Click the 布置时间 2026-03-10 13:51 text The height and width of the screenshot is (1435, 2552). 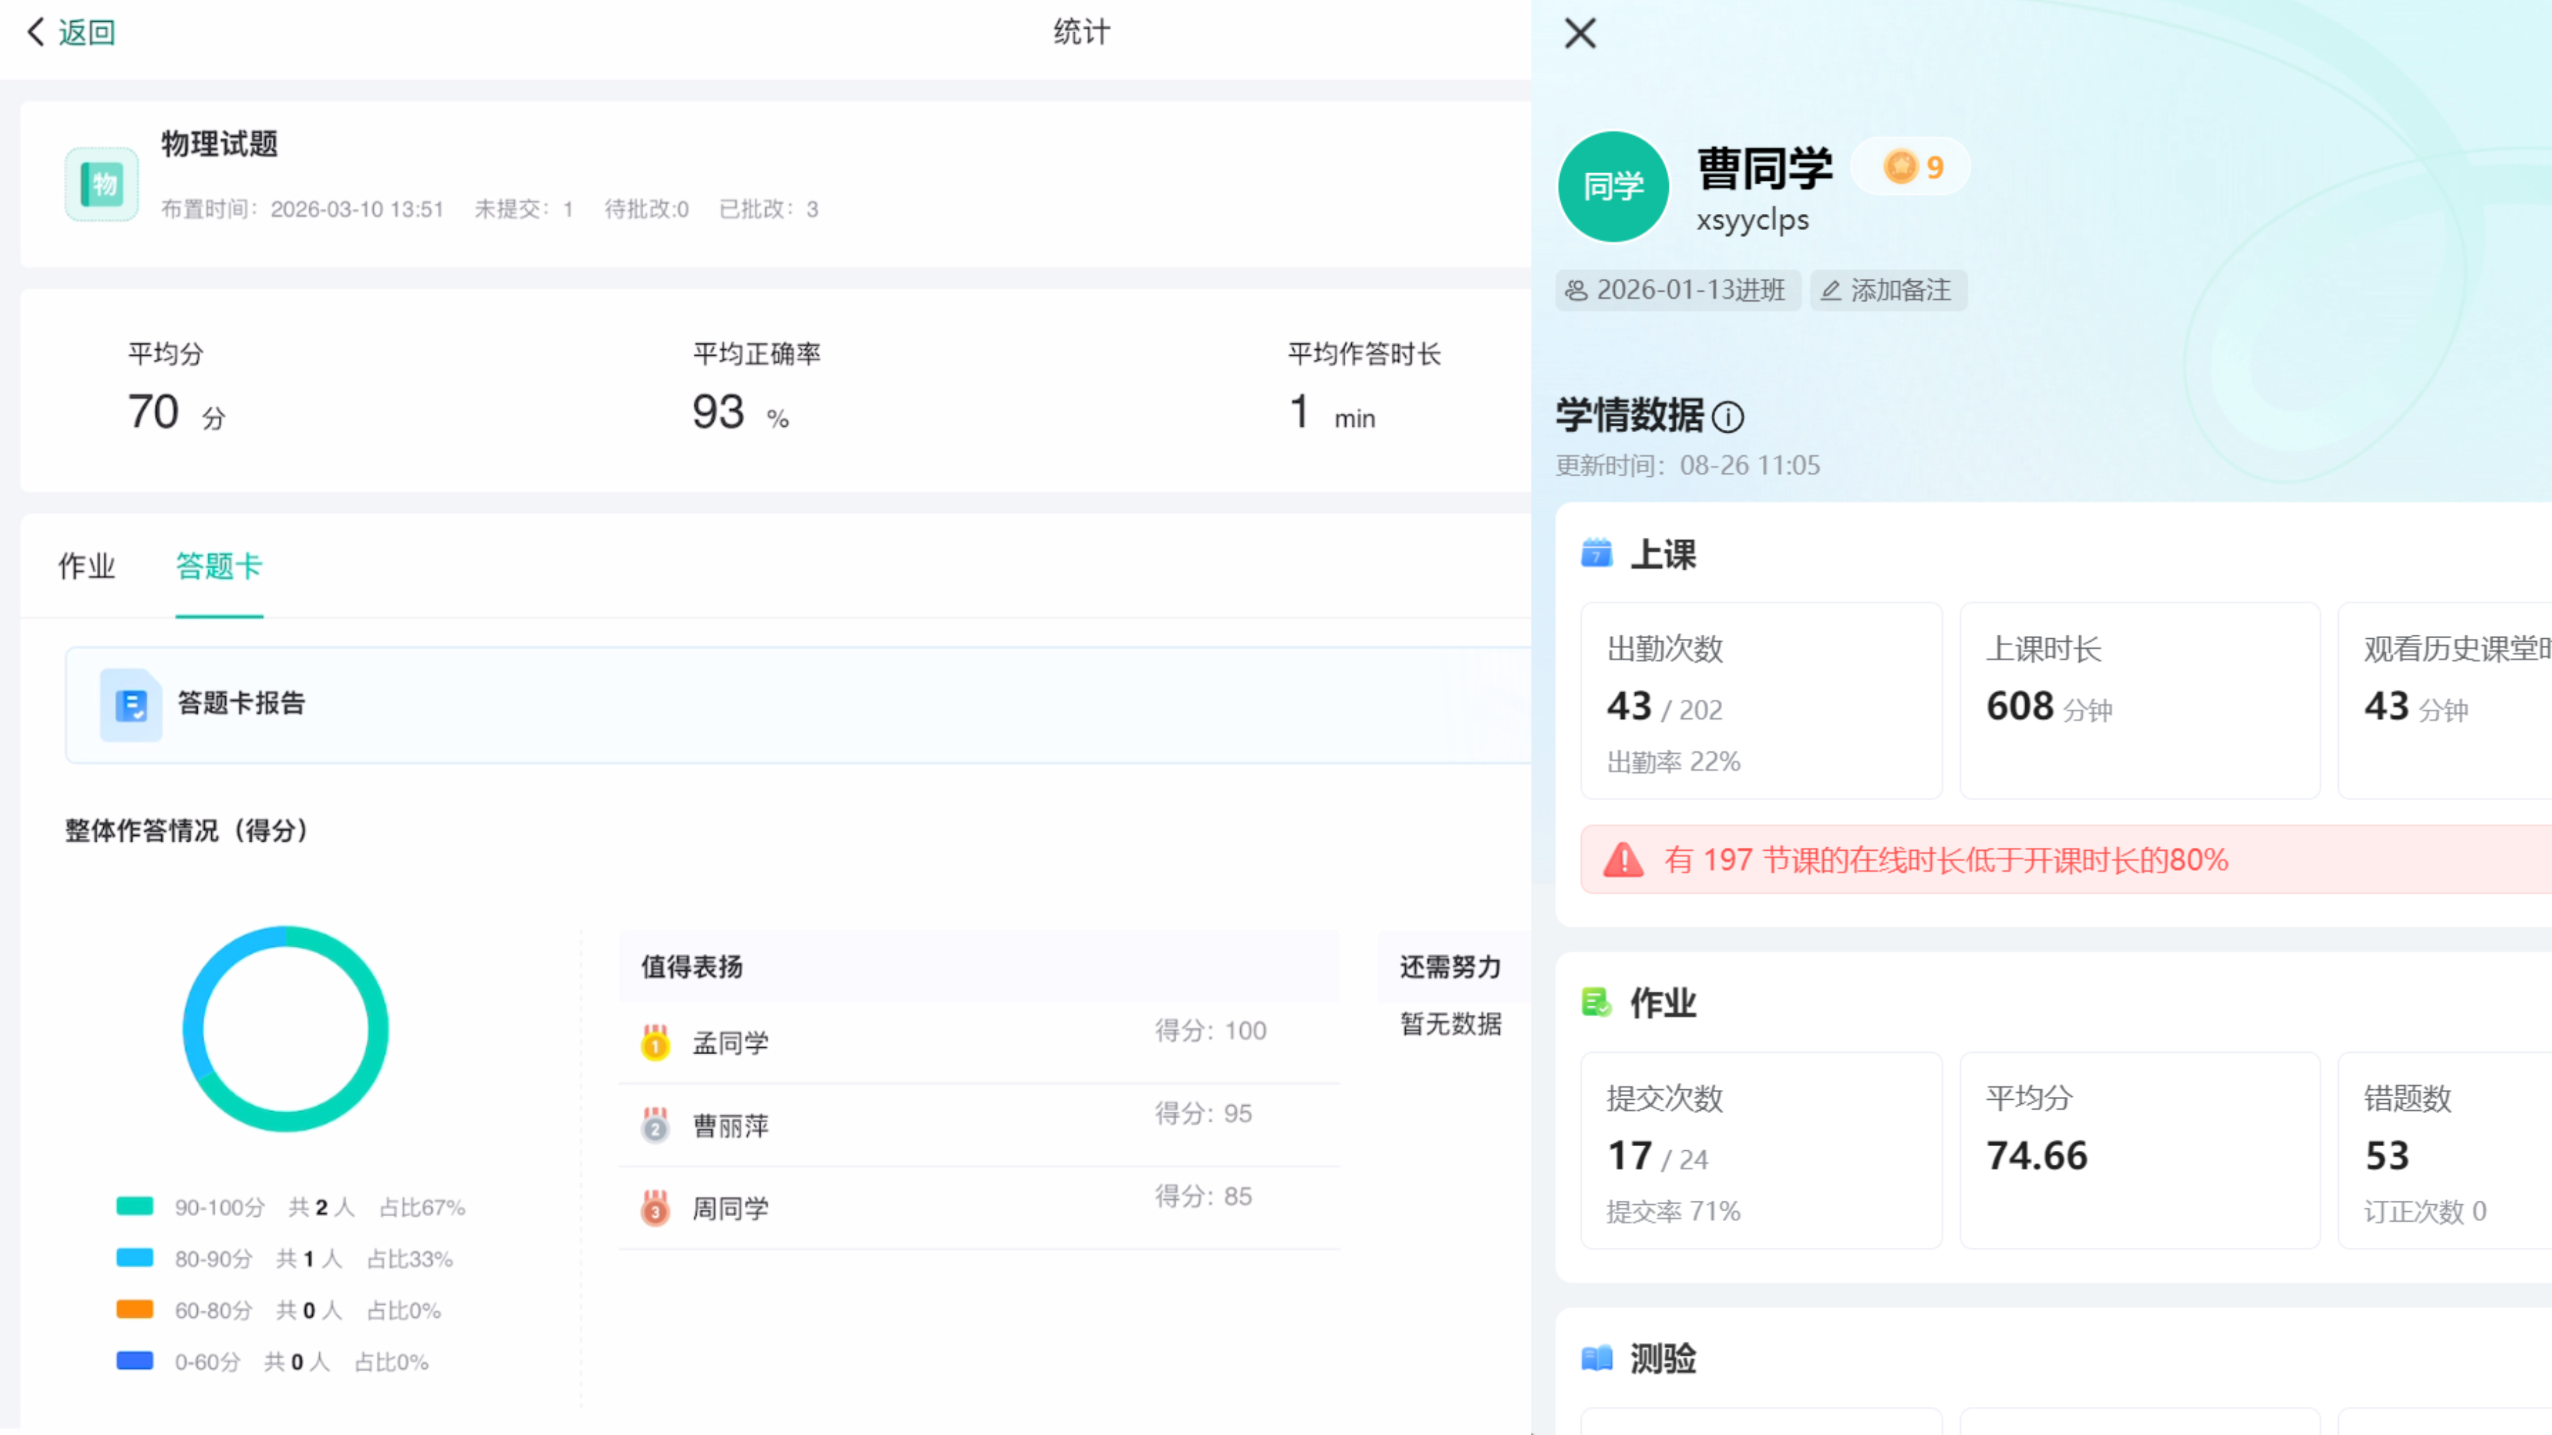(302, 209)
